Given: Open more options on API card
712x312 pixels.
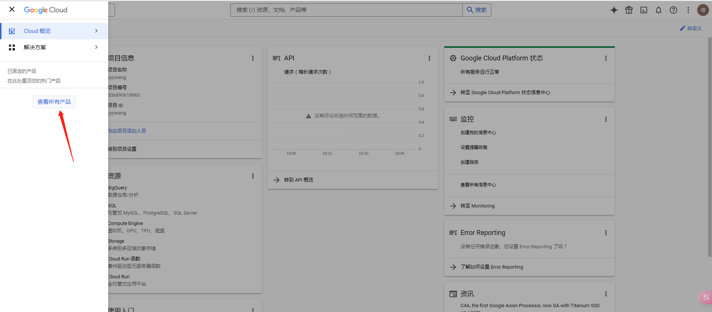Looking at the screenshot, I should [429, 58].
